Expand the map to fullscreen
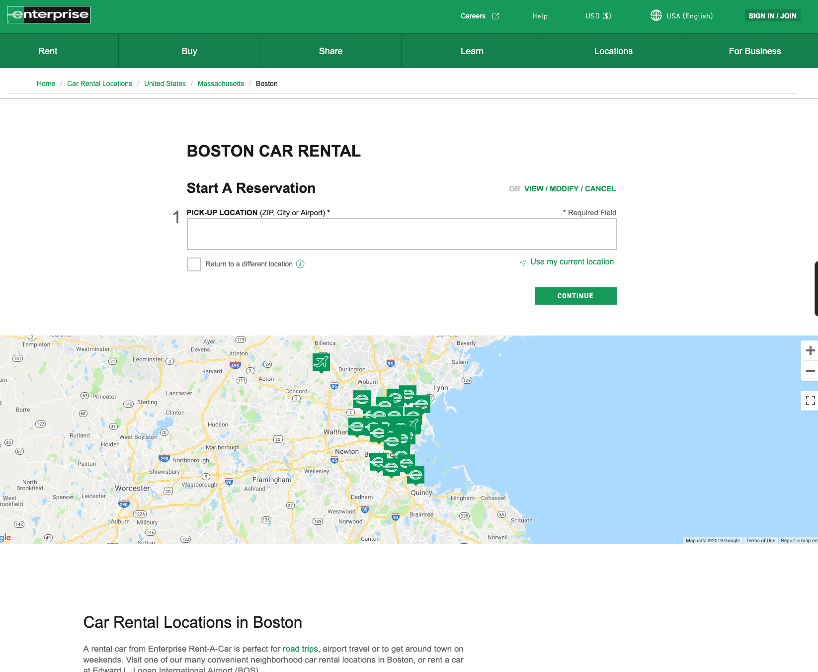This screenshot has height=672, width=818. (810, 401)
